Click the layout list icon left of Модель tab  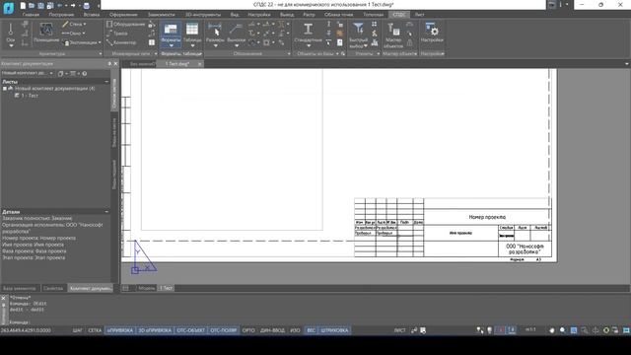tap(126, 288)
